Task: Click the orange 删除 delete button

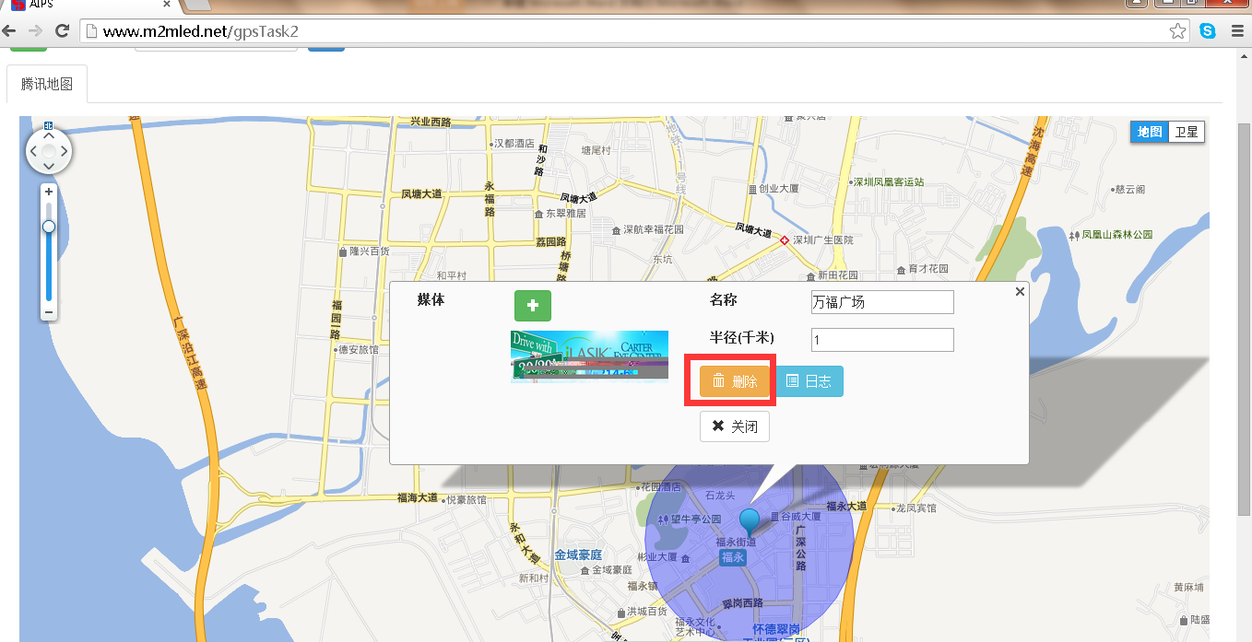Action: point(735,381)
